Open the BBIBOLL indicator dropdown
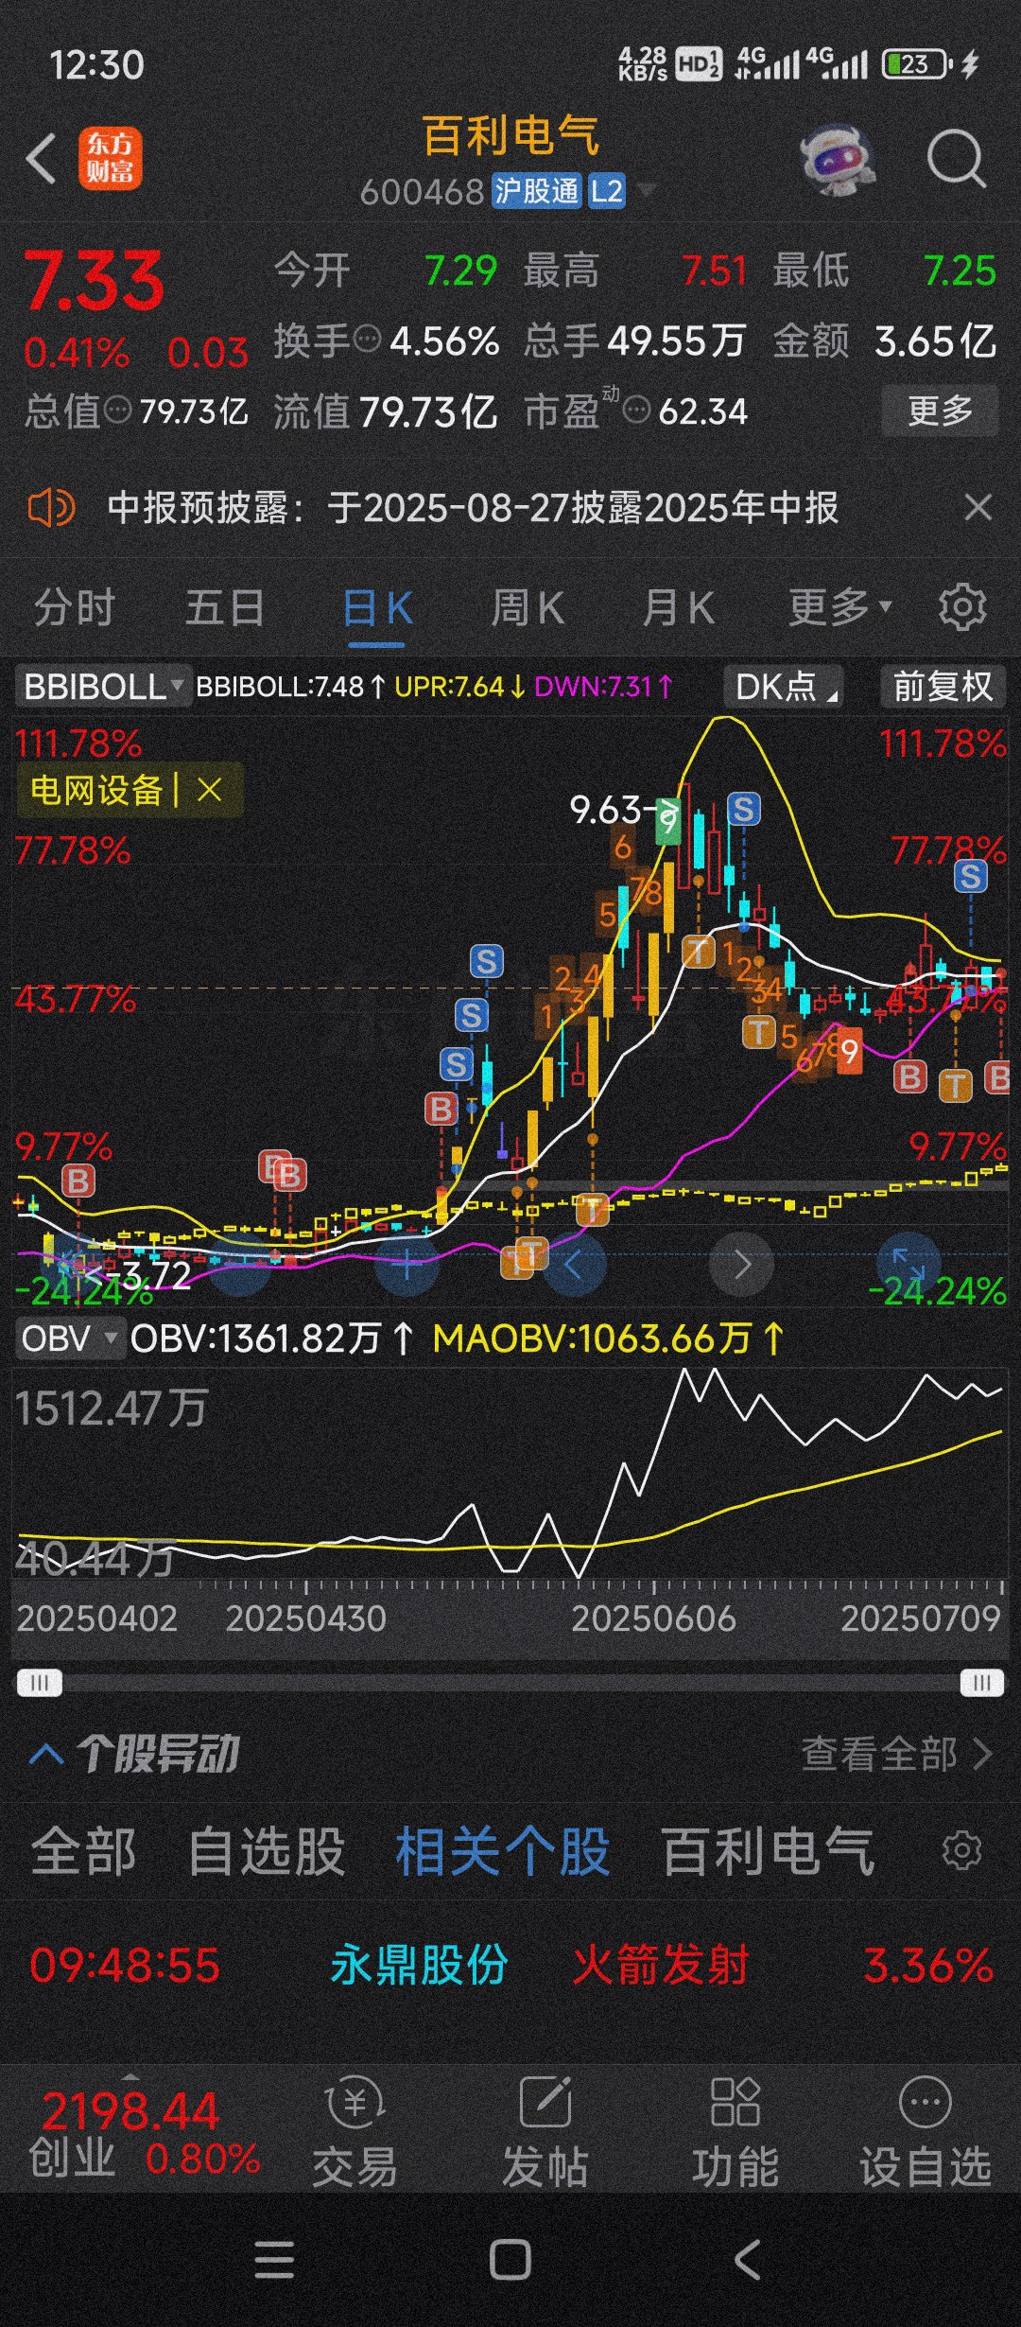Screen dimensions: 1021x2327 [102, 687]
